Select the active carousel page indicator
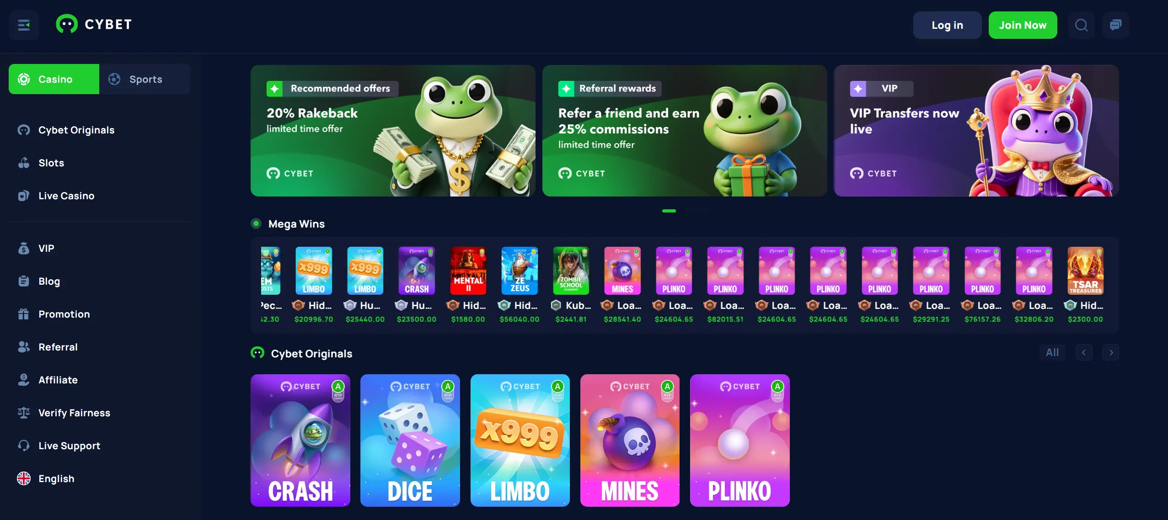Viewport: 1168px width, 520px height. (x=669, y=211)
